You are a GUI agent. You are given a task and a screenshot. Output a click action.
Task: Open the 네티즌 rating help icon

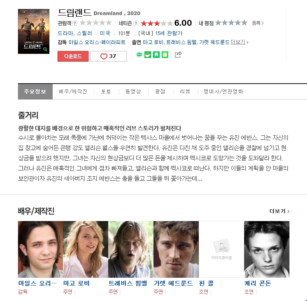[x=136, y=23]
